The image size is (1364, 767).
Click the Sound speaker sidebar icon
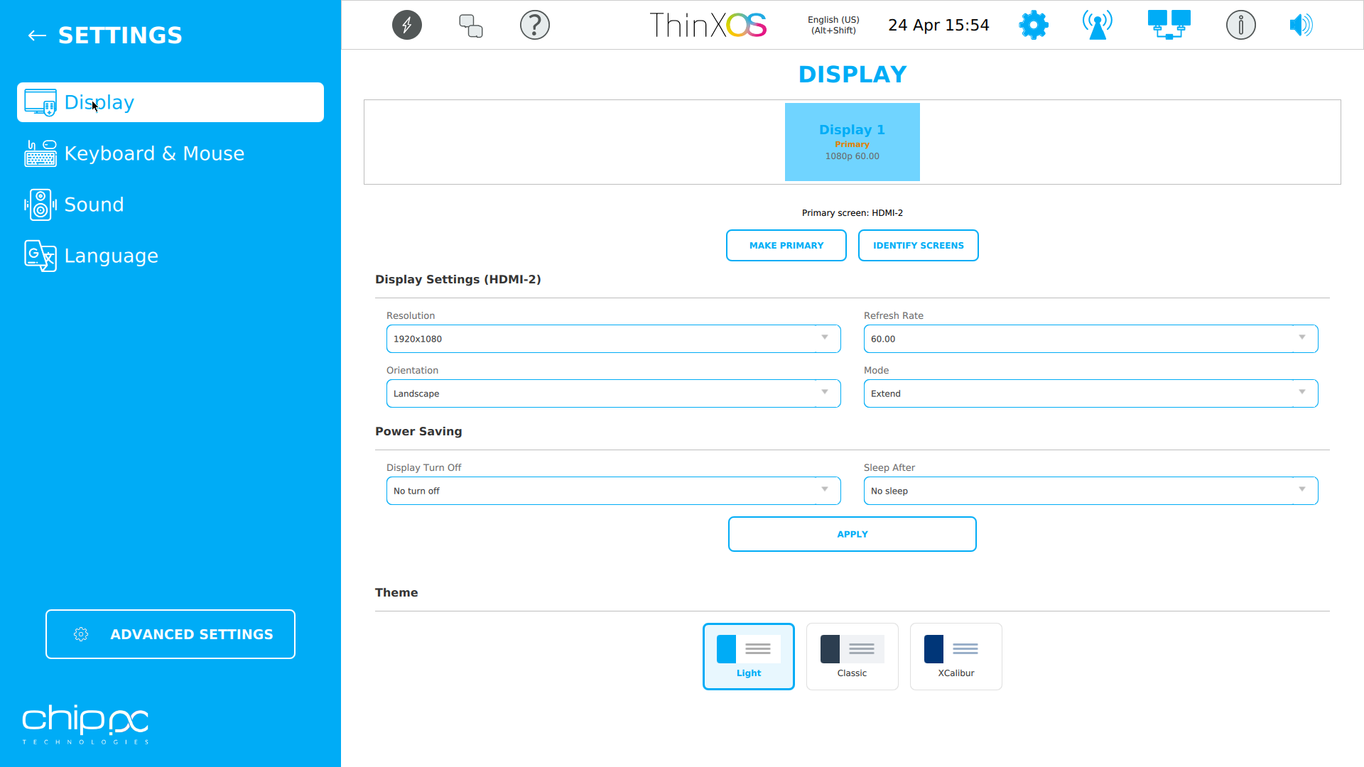coord(40,205)
